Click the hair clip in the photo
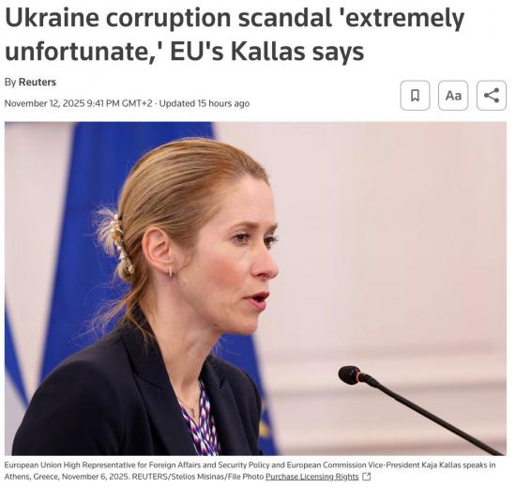Viewport: 516px width, 487px height. (x=124, y=246)
